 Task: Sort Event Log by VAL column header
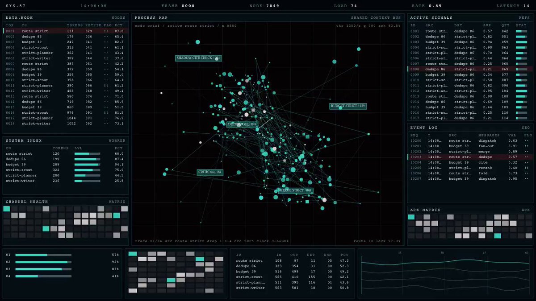point(512,135)
